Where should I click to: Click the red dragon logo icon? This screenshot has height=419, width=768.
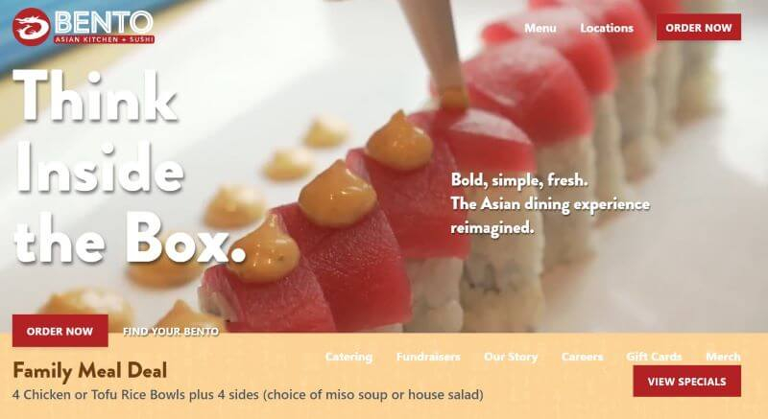click(x=32, y=27)
